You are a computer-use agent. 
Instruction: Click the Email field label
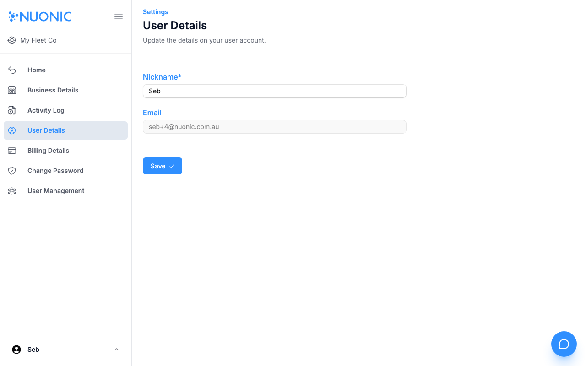(152, 113)
